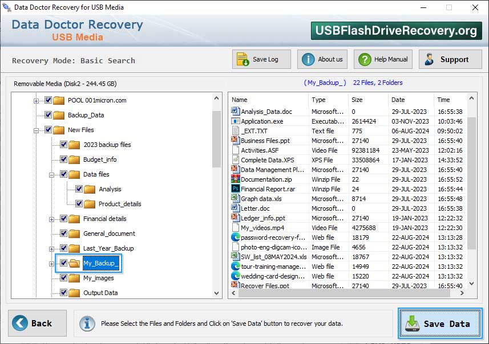Click the XPS icon beside Complete Data.XPS

click(235, 159)
